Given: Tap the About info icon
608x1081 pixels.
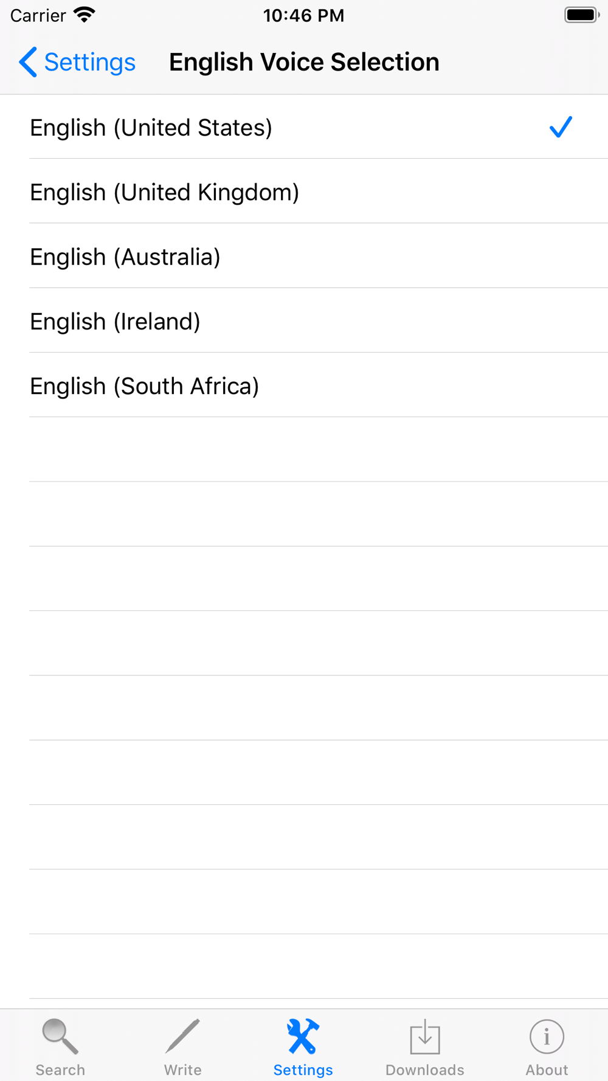Looking at the screenshot, I should pos(547,1037).
